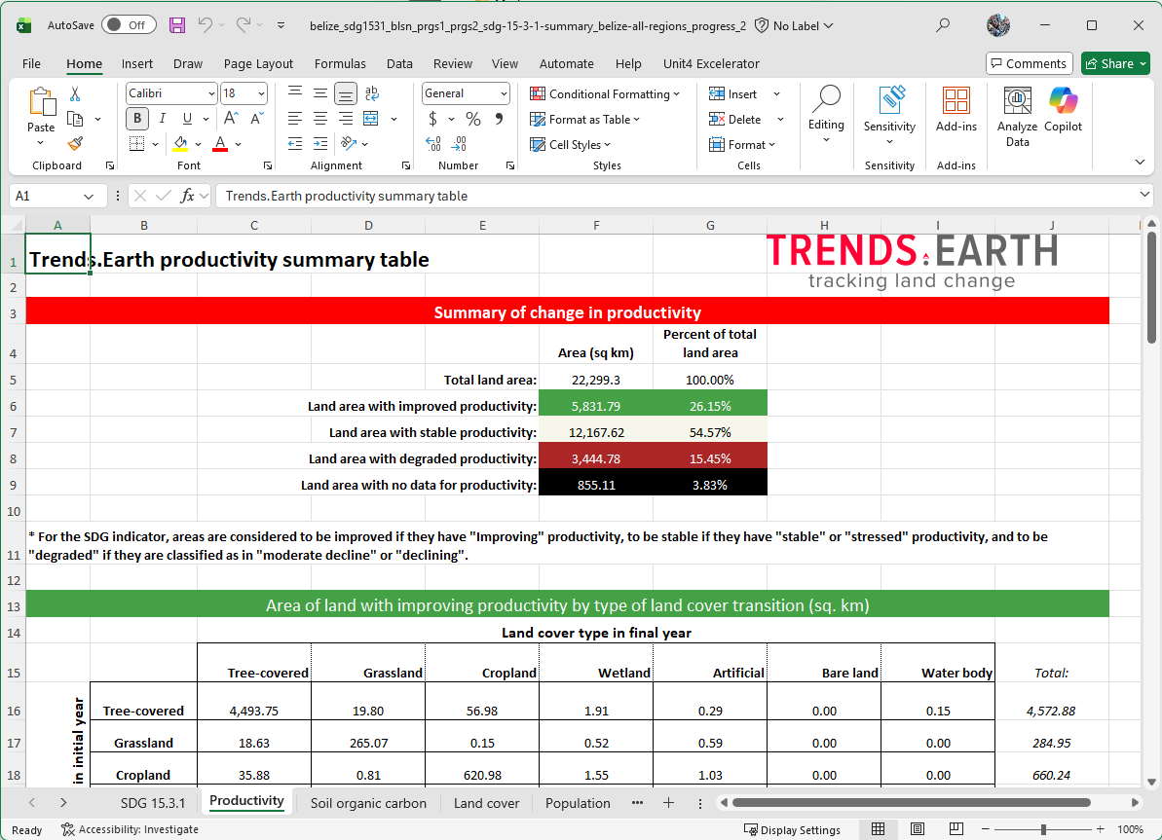1162x840 pixels.
Task: Apply Percent Style format
Action: [x=472, y=119]
